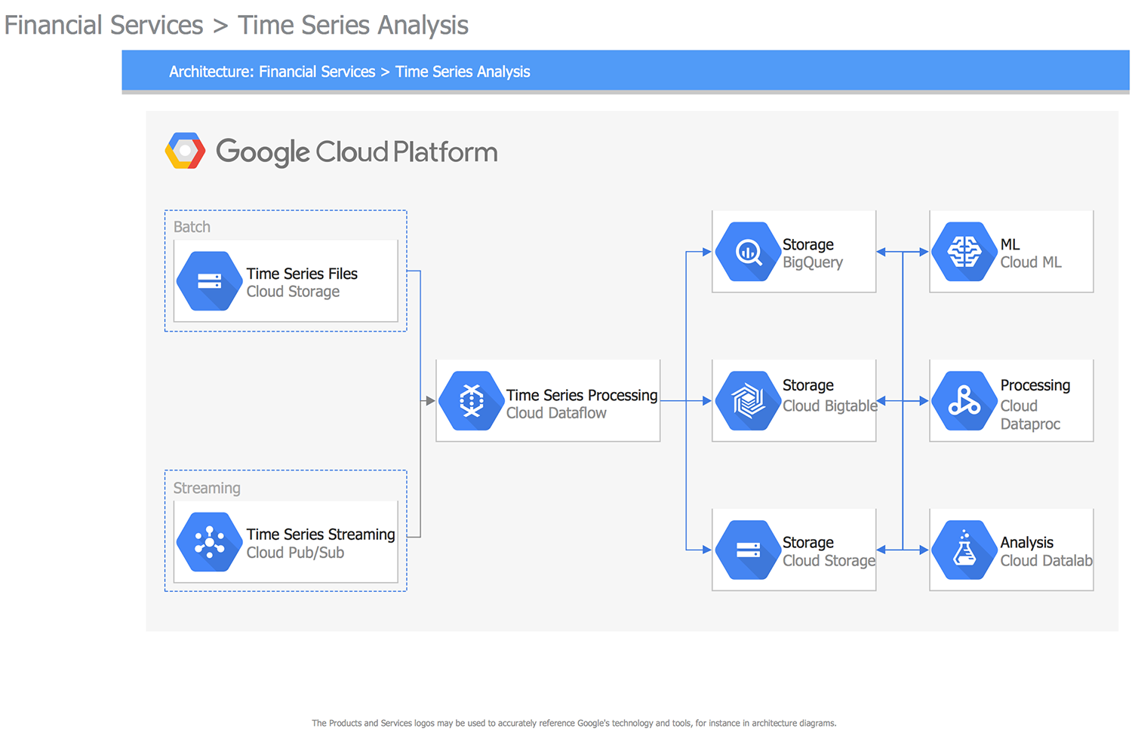The image size is (1132, 732).
Task: Select the BigQuery hexagon icon
Action: pyautogui.click(x=748, y=252)
